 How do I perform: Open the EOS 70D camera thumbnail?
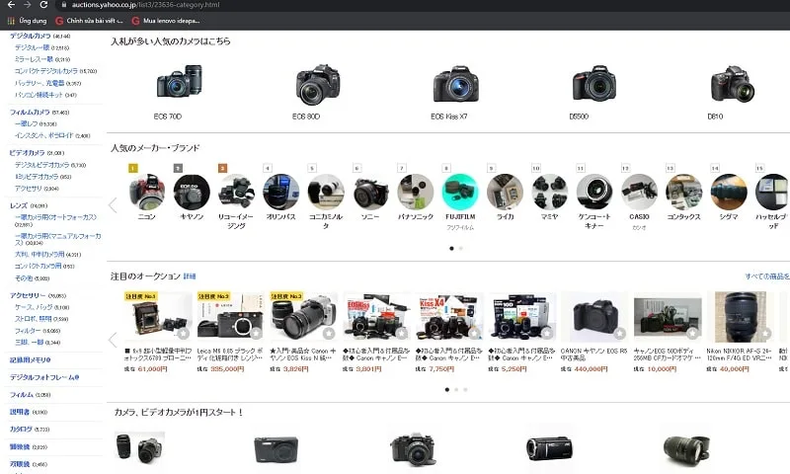tap(180, 82)
